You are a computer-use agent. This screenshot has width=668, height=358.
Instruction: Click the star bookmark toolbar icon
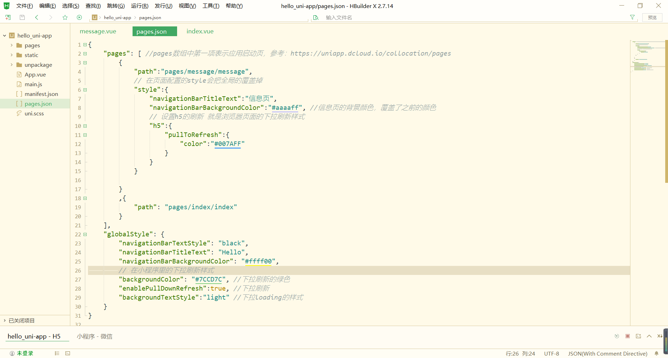point(65,17)
